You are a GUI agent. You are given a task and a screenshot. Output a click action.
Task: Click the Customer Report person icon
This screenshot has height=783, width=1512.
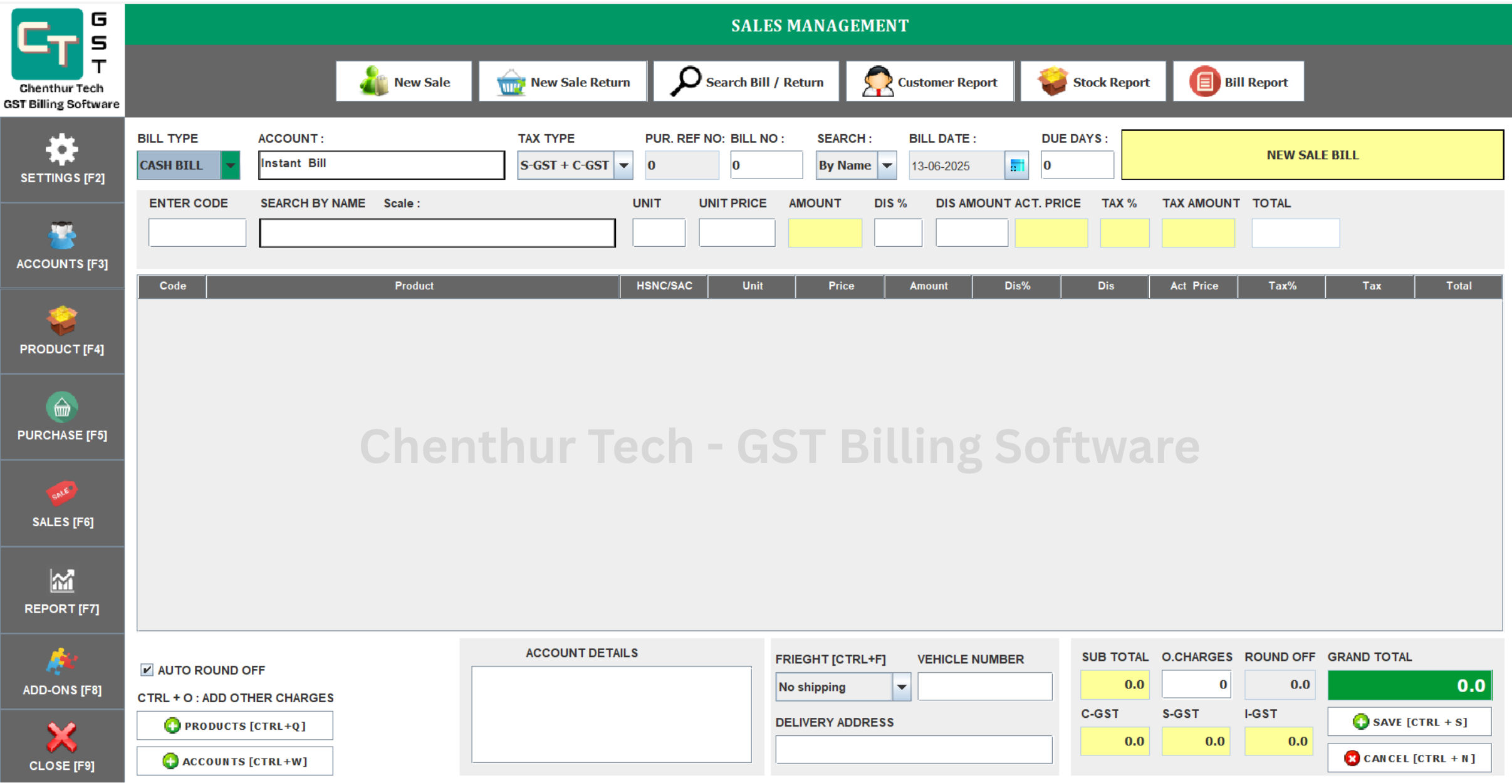[x=877, y=81]
